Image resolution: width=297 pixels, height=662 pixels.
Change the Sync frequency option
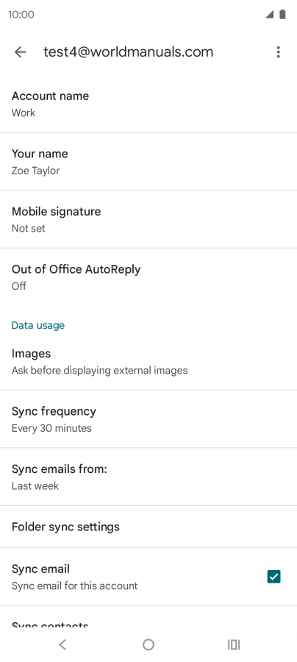(148, 419)
